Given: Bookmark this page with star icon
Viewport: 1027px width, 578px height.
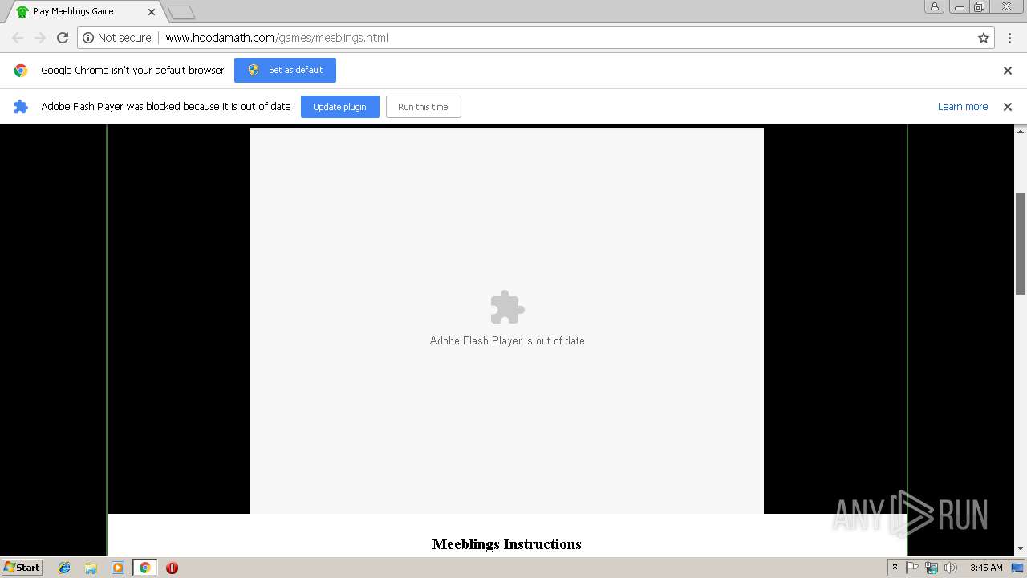Looking at the screenshot, I should [984, 38].
